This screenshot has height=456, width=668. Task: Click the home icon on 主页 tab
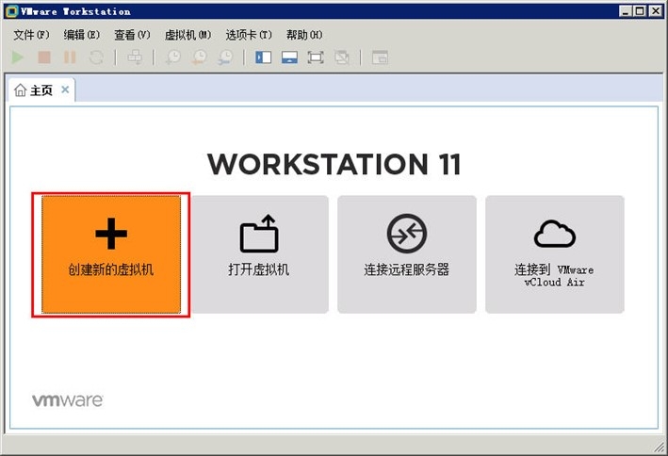pos(20,90)
